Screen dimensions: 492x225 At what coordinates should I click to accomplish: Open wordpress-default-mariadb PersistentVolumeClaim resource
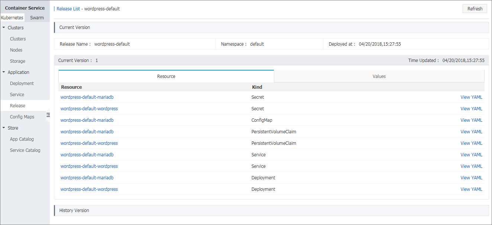[x=87, y=131]
